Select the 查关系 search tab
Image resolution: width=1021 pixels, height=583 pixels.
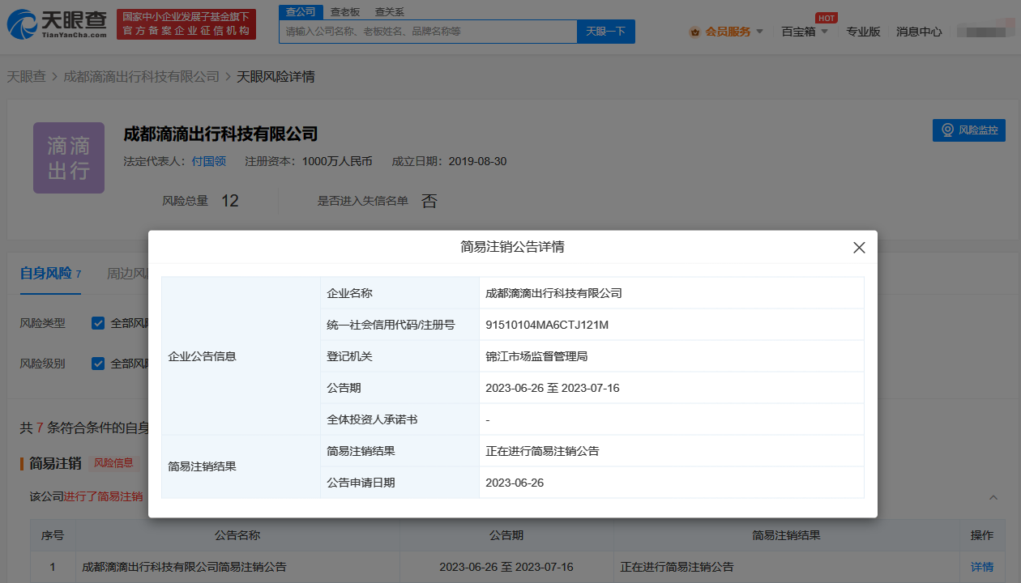(390, 12)
